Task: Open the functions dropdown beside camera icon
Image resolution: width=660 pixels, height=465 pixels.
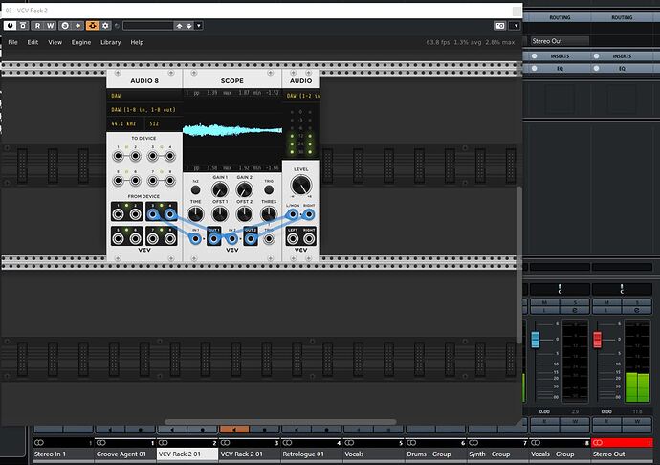Action: coord(516,26)
